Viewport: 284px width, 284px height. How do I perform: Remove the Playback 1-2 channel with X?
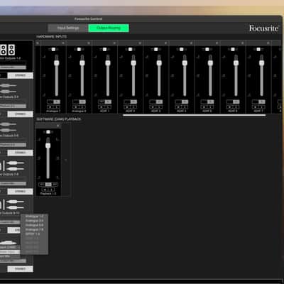tap(58, 126)
